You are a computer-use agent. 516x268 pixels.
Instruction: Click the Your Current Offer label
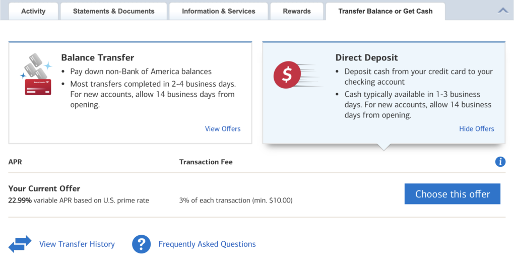(44, 188)
